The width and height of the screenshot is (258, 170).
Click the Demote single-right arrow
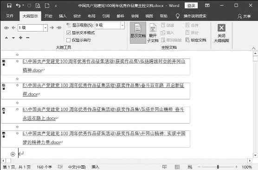pyautogui.click(x=52, y=27)
